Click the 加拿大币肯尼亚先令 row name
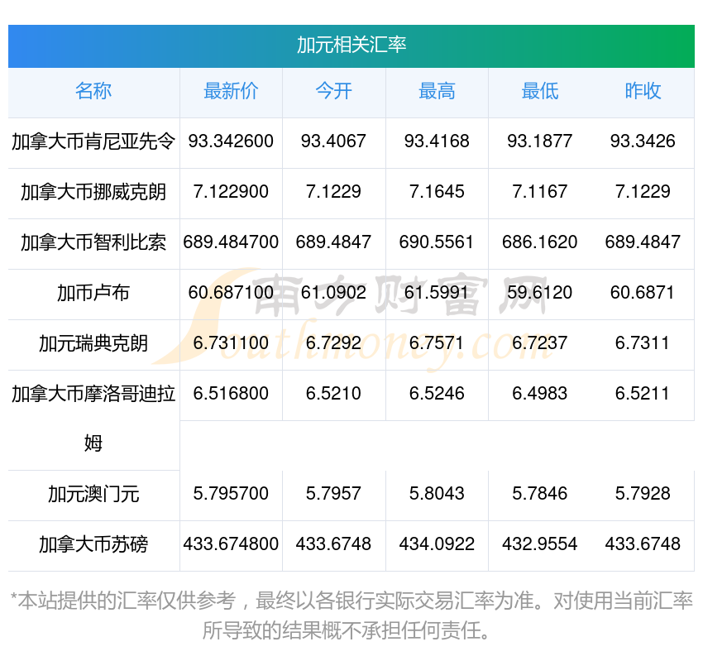The height and width of the screenshot is (656, 703). click(93, 141)
